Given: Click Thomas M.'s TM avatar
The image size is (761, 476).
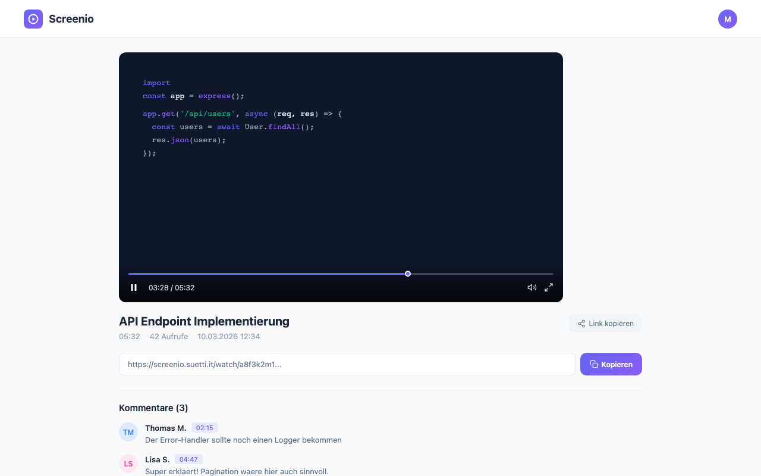Looking at the screenshot, I should (128, 432).
